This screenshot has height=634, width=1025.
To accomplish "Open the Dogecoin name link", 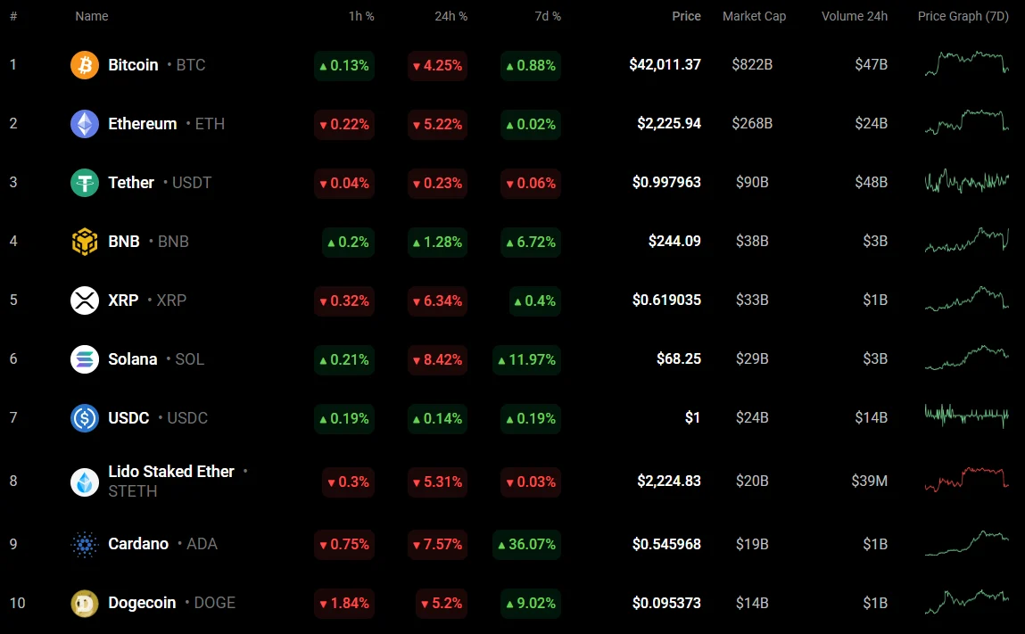I will click(142, 603).
